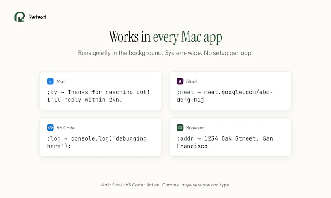Click the blue VS Code brackets icon
This screenshot has height=198, width=331.
50,128
